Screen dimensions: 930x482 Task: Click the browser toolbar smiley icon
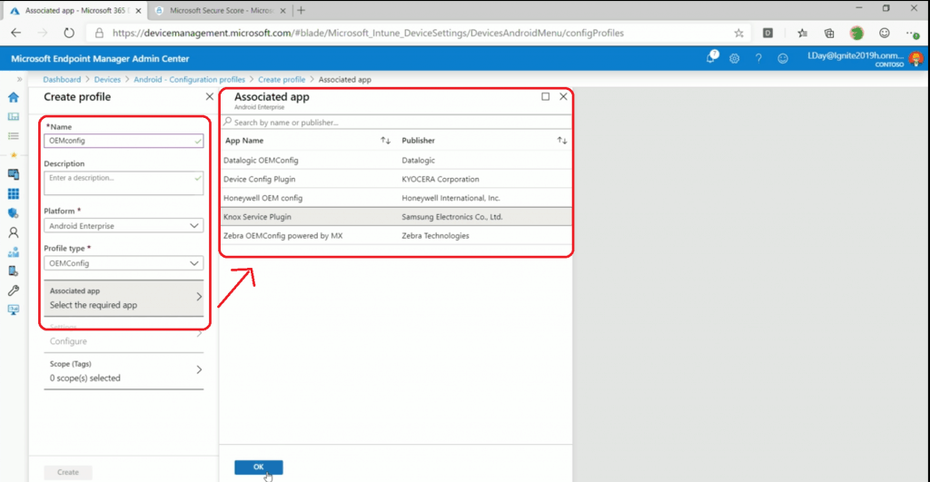click(885, 34)
